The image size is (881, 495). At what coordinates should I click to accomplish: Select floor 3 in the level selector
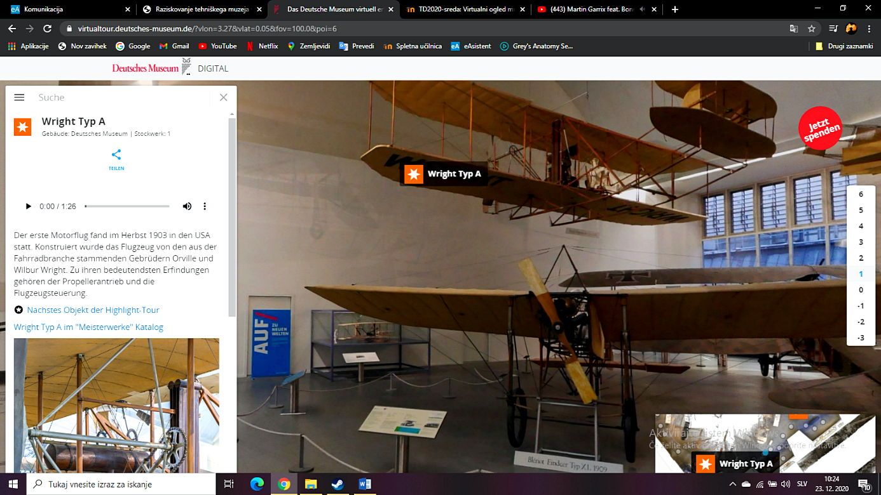coord(861,242)
